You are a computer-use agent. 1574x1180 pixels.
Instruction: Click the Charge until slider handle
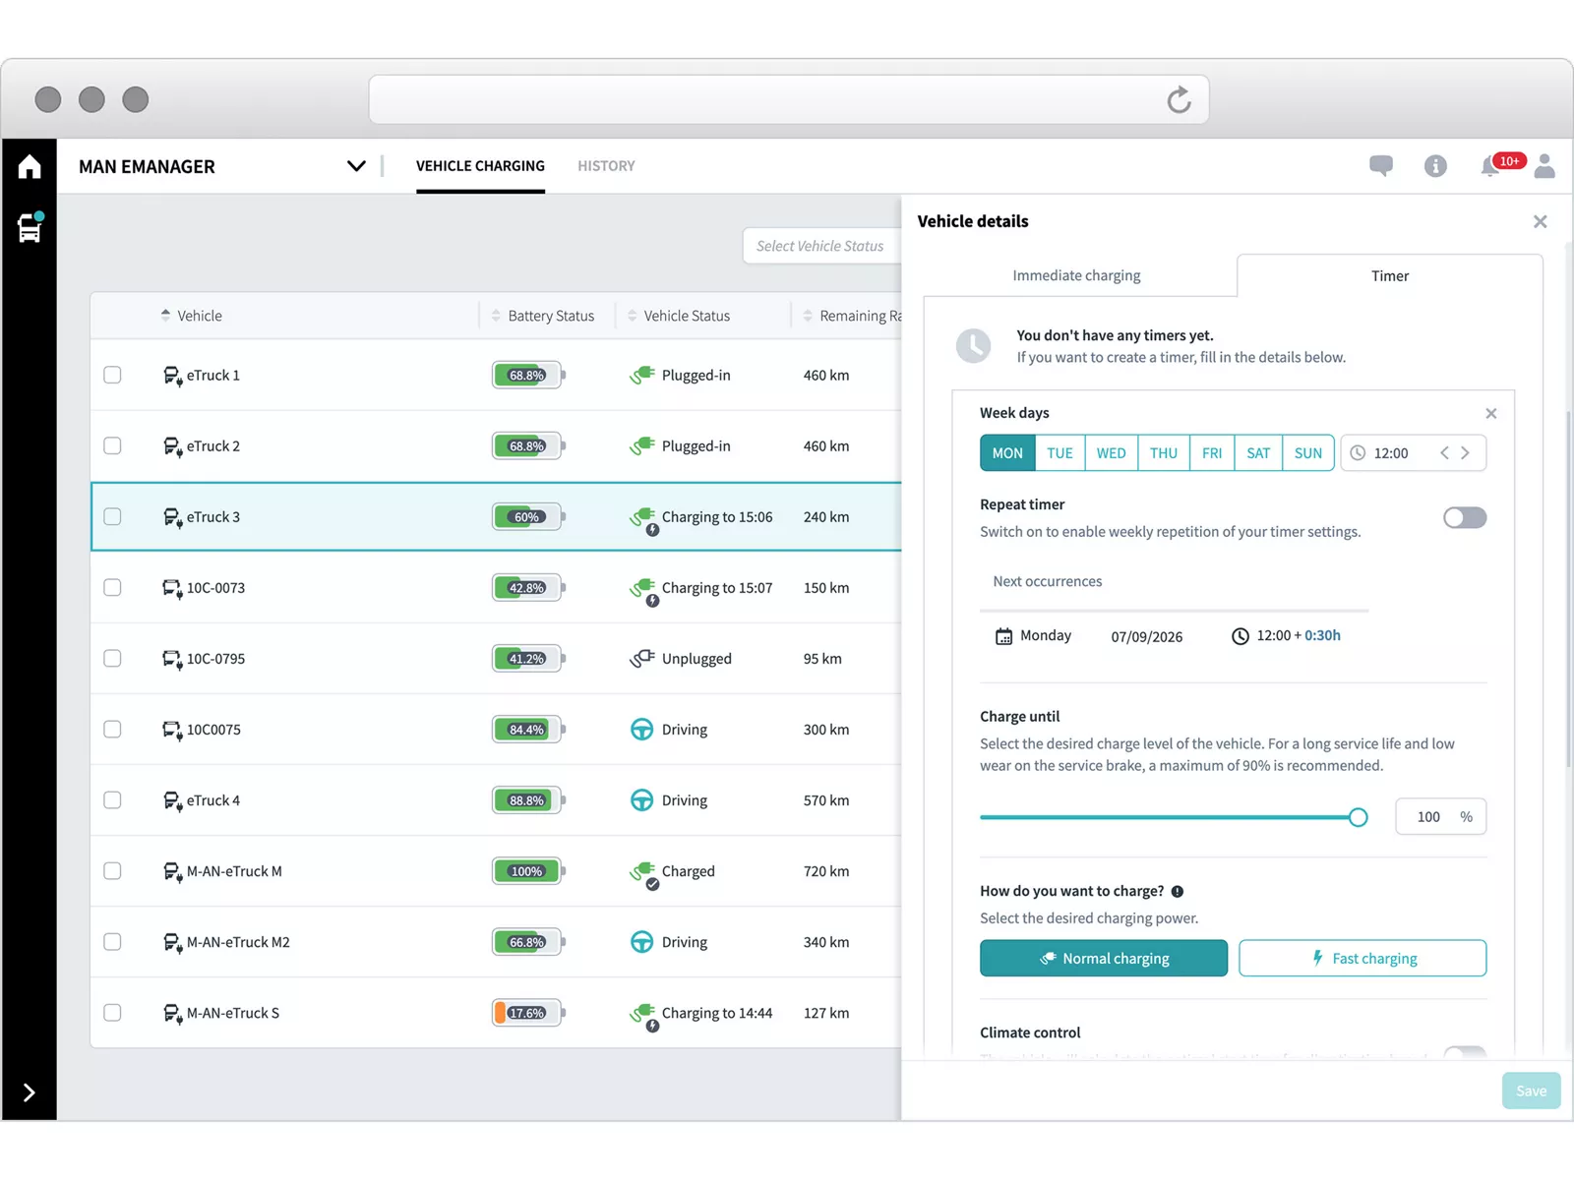pos(1358,817)
